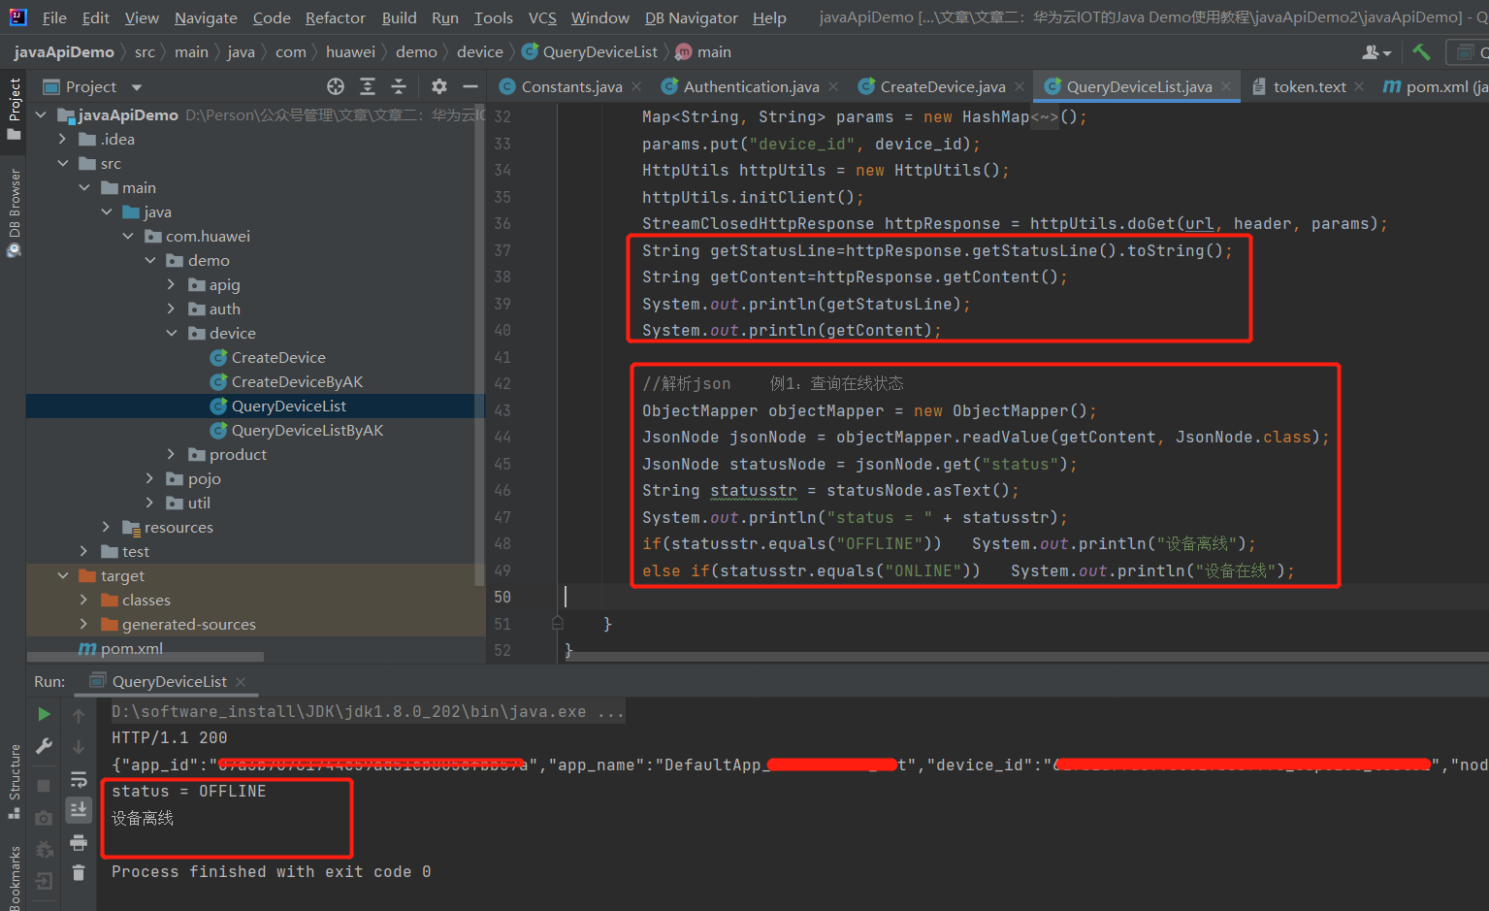Select CreateDeviceByAK in the project tree
Viewport: 1489px width, 911px height.
(x=297, y=381)
